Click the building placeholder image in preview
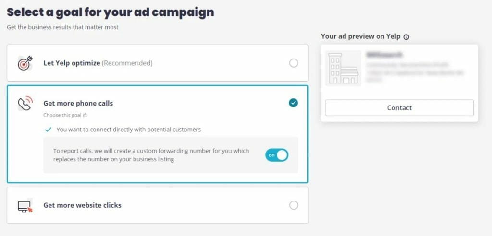The height and width of the screenshot is (236, 492). (343, 68)
